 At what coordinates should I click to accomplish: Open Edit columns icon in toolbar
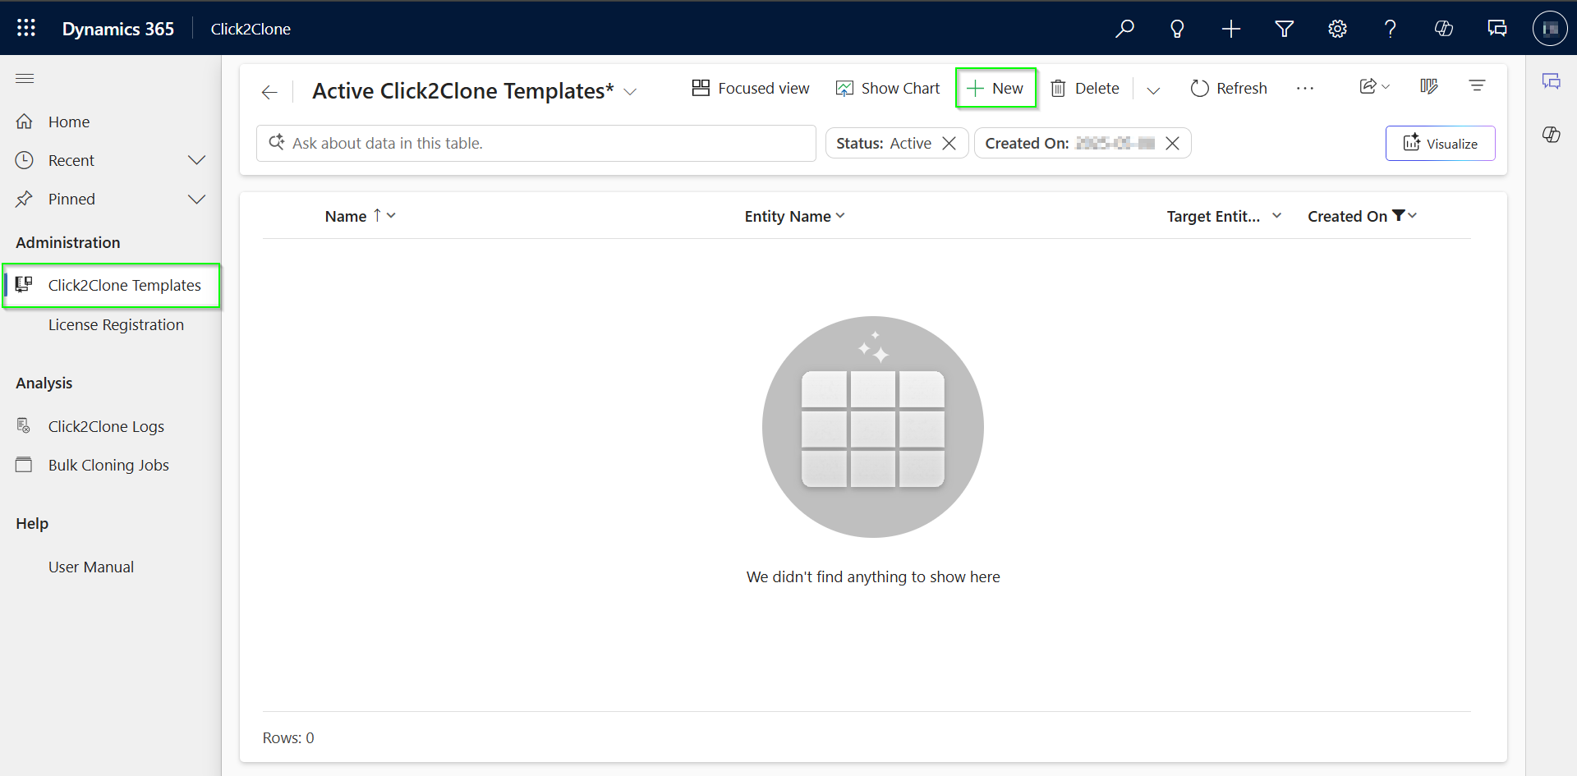pyautogui.click(x=1428, y=86)
